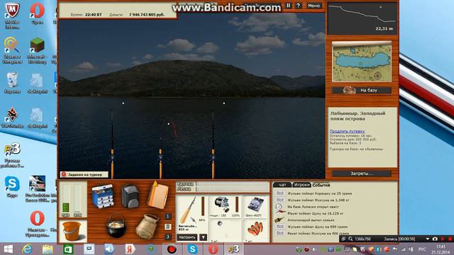Select the right fishing rod on water
The image size is (454, 255).
[x=213, y=144]
